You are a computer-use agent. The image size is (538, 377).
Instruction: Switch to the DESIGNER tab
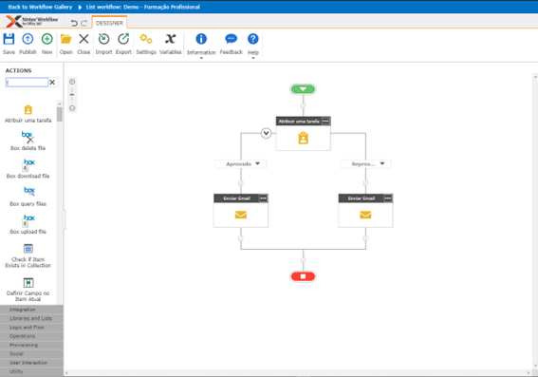pos(109,23)
